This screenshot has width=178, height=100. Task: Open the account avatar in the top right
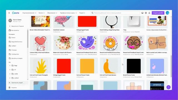pos(167,13)
